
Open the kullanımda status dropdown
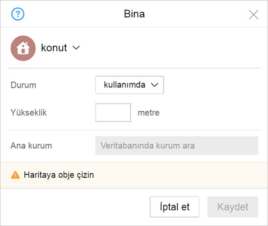[130, 85]
